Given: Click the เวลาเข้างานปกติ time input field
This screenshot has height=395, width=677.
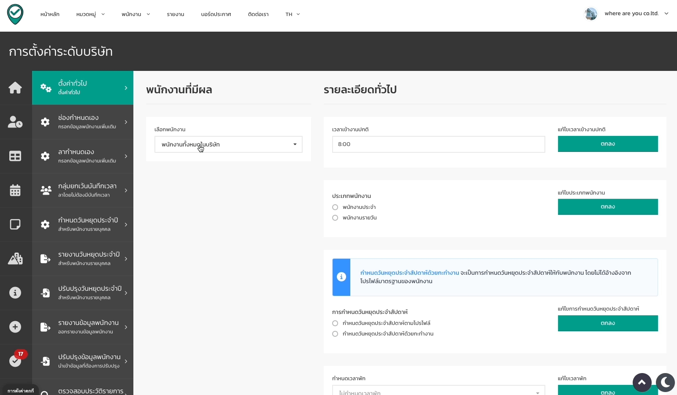Looking at the screenshot, I should point(438,144).
